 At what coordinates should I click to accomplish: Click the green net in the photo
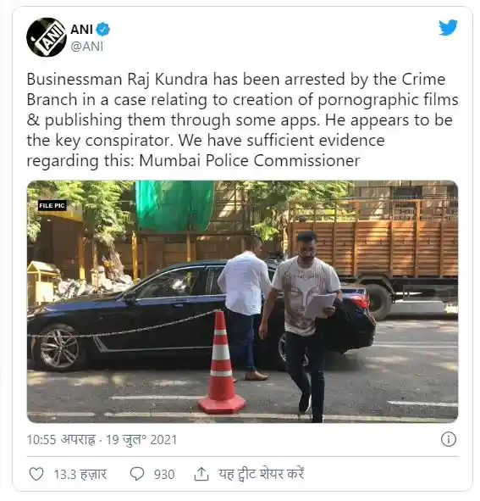coord(174,205)
